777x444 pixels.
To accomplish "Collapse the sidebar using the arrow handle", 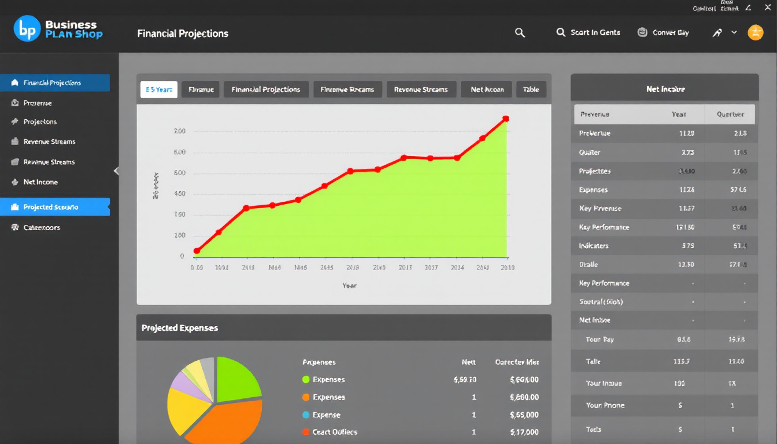I will click(116, 171).
